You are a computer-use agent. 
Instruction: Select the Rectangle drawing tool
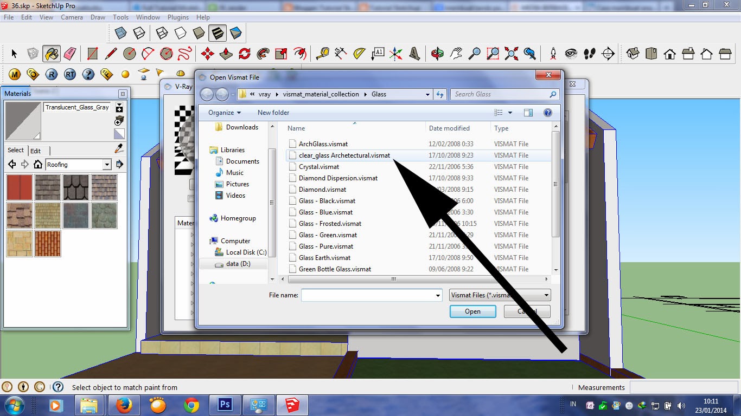click(x=93, y=54)
